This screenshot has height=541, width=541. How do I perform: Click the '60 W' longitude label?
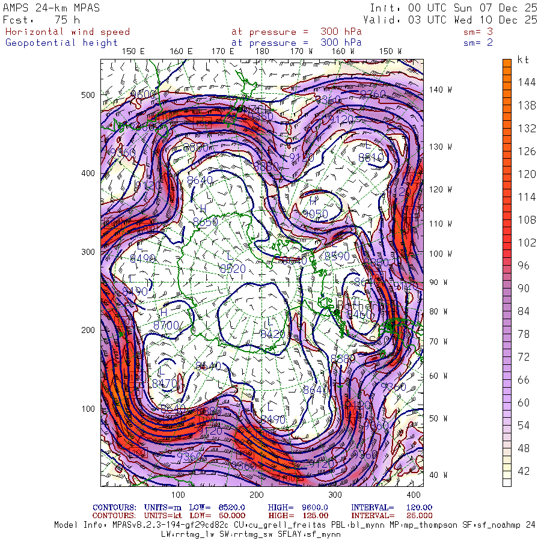click(438, 376)
